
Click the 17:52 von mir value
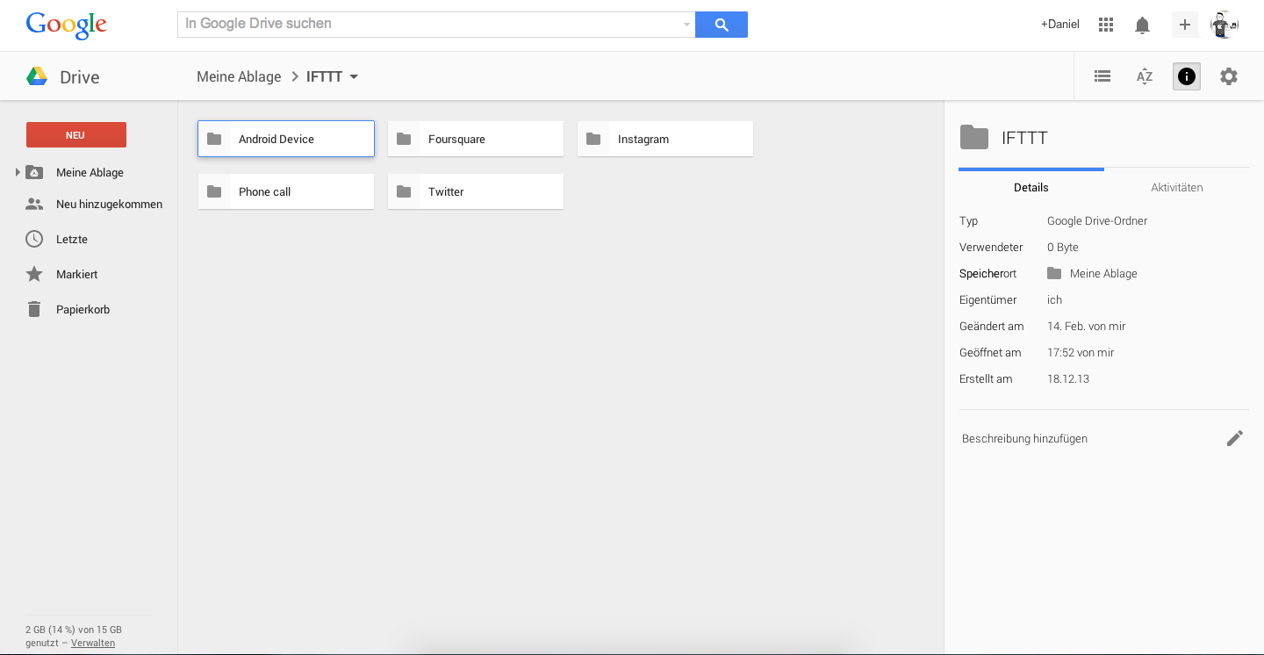[1081, 352]
